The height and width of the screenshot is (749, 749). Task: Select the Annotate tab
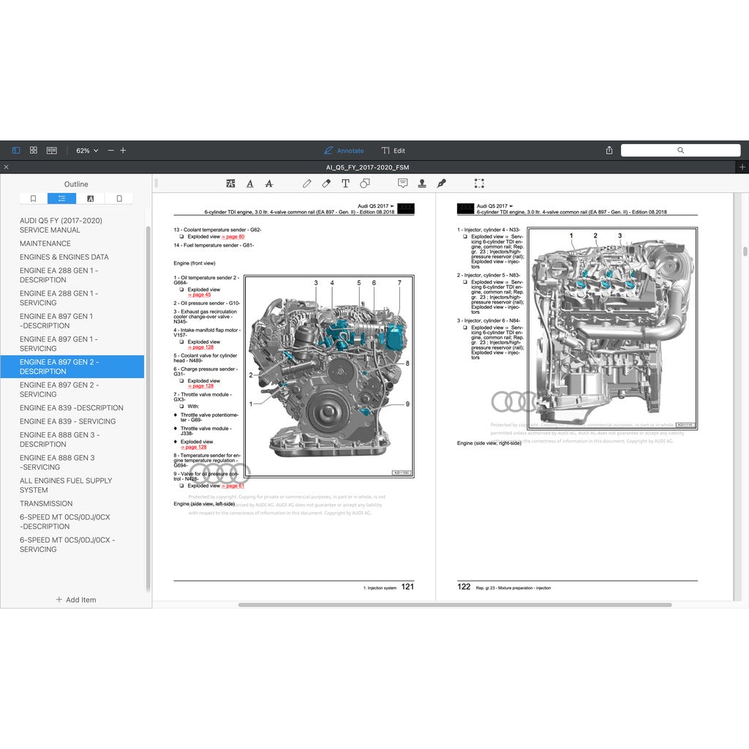pyautogui.click(x=344, y=150)
